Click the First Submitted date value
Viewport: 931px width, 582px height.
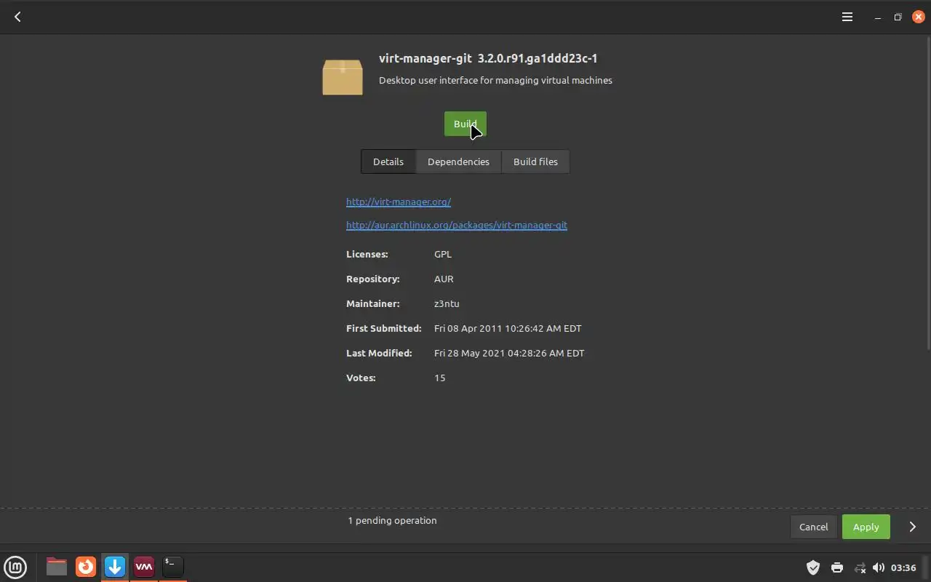[x=508, y=328]
